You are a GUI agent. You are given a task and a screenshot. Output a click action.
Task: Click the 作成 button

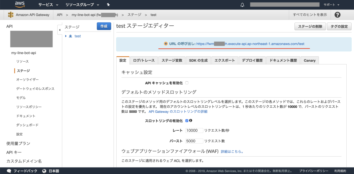pyautogui.click(x=104, y=26)
